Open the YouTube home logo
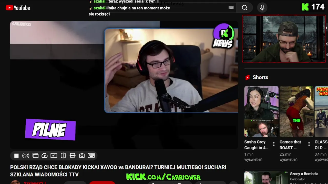 (18, 8)
